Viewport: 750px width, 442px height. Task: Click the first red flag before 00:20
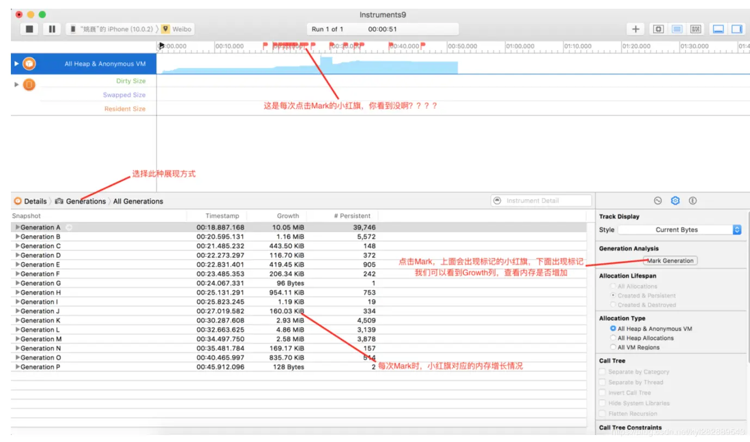(x=265, y=46)
